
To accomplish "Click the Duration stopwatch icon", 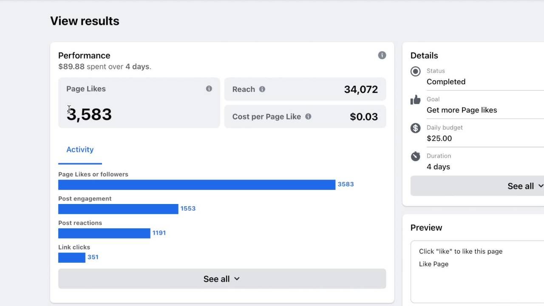I will pyautogui.click(x=416, y=156).
